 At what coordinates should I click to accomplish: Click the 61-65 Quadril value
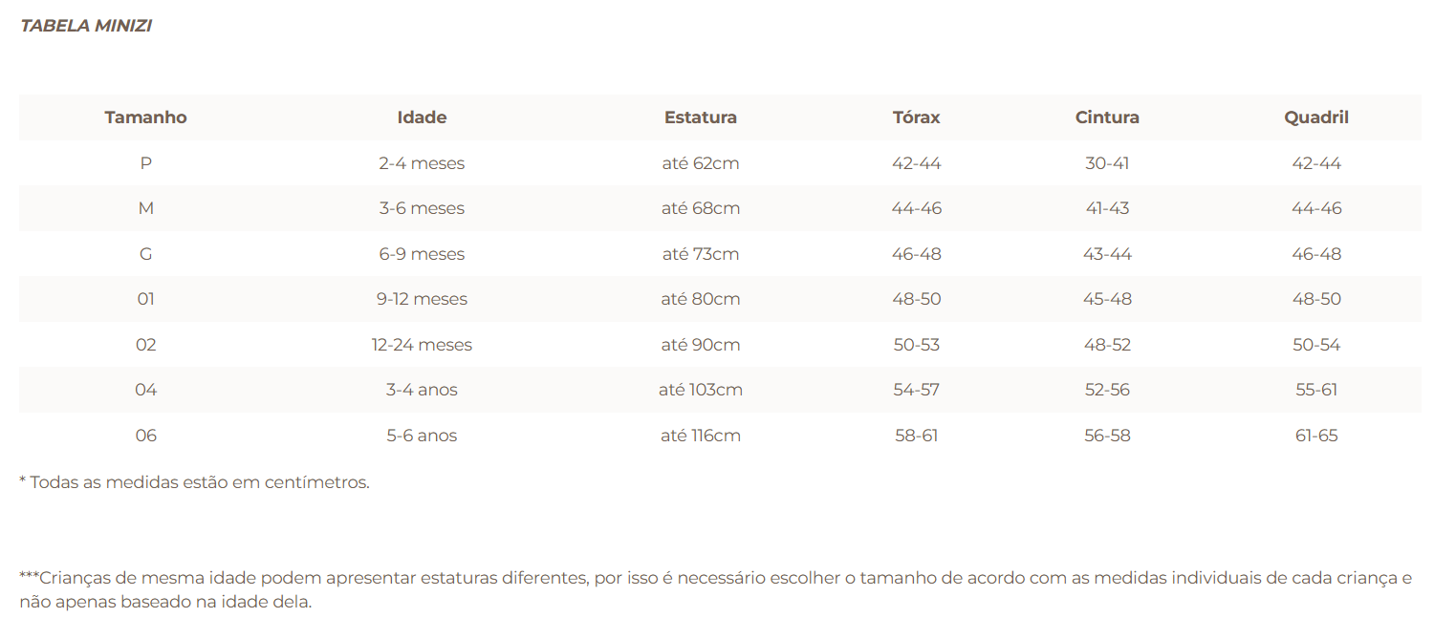[x=1316, y=436]
